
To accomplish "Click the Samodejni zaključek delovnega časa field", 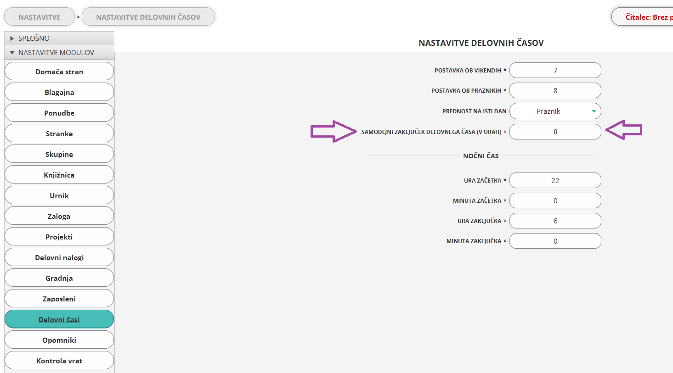I will tap(555, 132).
